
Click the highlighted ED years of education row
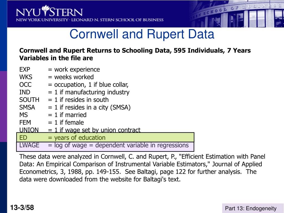click(105, 138)
